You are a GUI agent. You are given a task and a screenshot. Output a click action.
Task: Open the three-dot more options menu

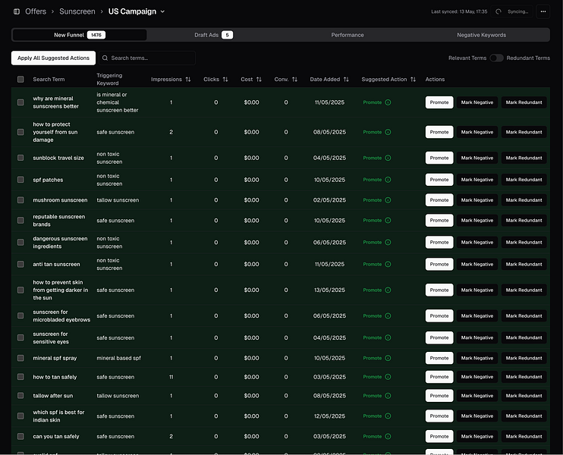click(543, 11)
